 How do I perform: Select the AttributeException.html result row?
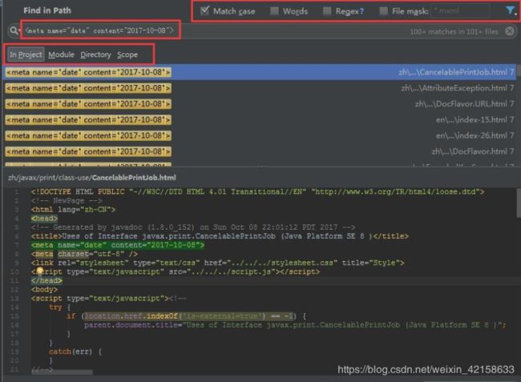(260, 88)
